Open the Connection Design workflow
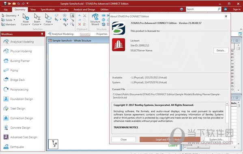243x154 pixels. click(x=23, y=118)
